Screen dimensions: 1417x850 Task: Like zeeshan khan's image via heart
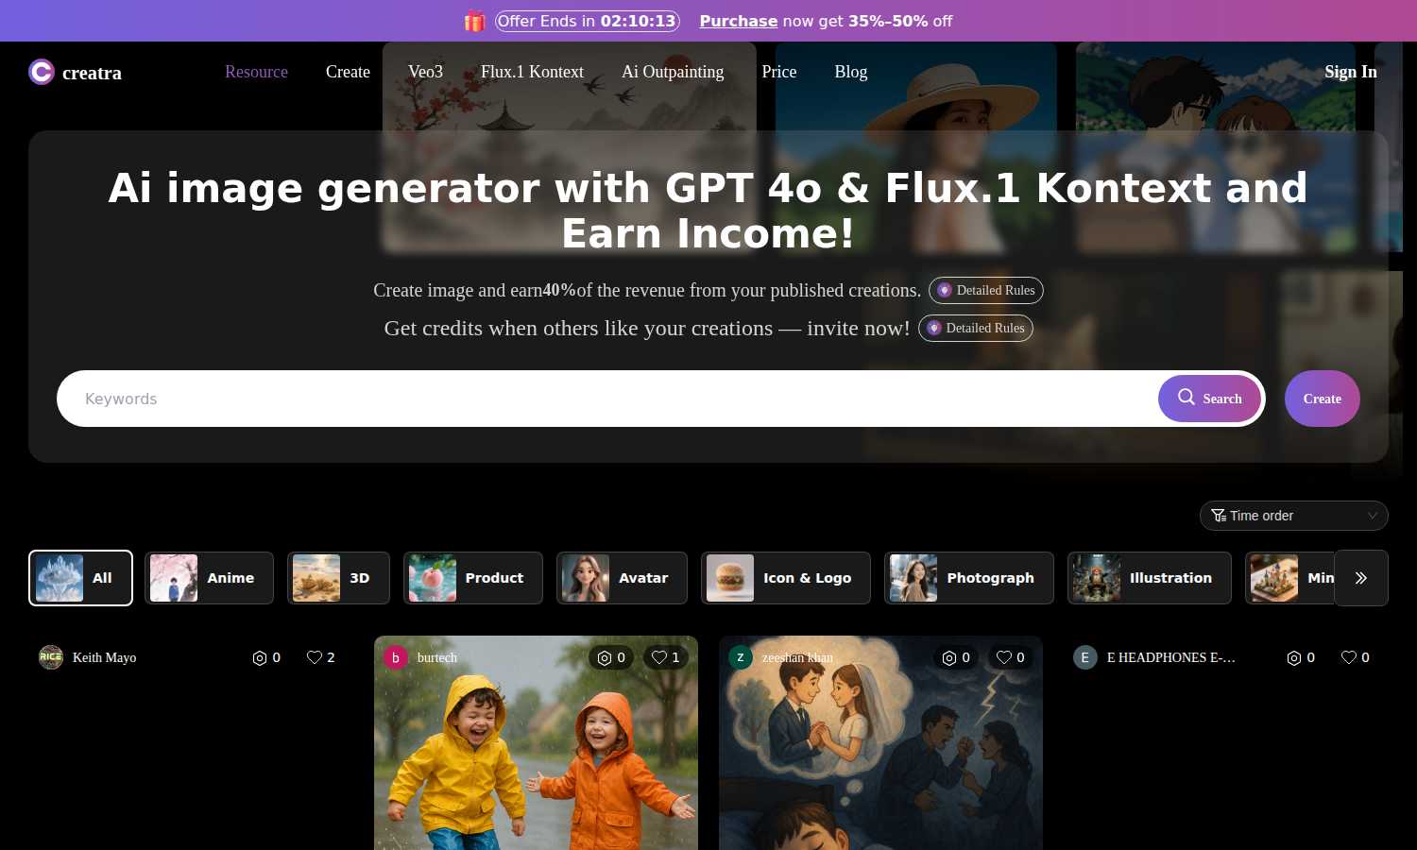pos(1004,657)
